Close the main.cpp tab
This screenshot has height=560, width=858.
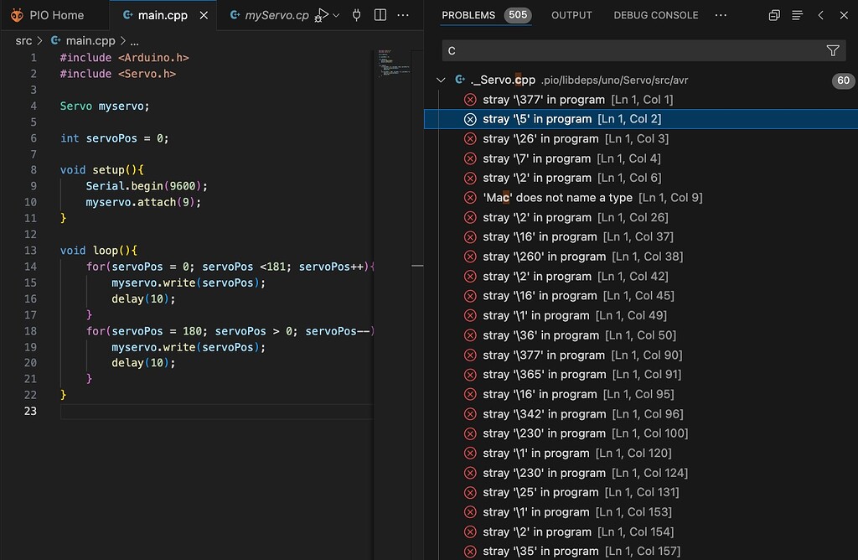pos(204,15)
